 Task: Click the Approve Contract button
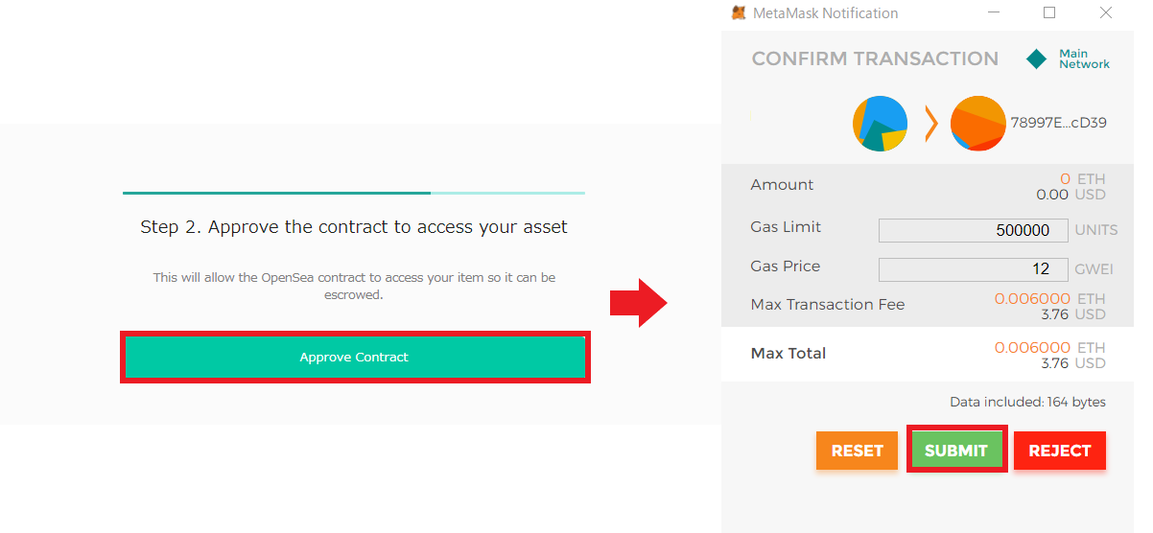tap(355, 357)
